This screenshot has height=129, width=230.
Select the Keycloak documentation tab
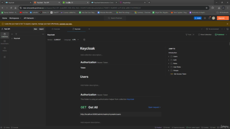[77, 29]
